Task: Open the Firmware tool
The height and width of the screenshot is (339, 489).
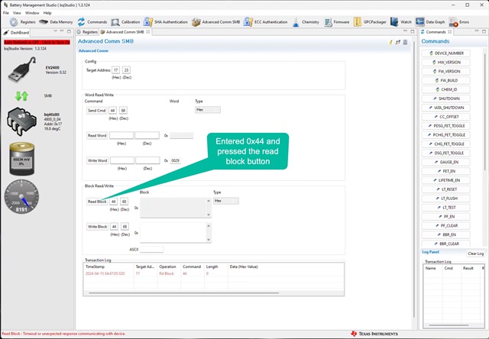Action: 337,22
